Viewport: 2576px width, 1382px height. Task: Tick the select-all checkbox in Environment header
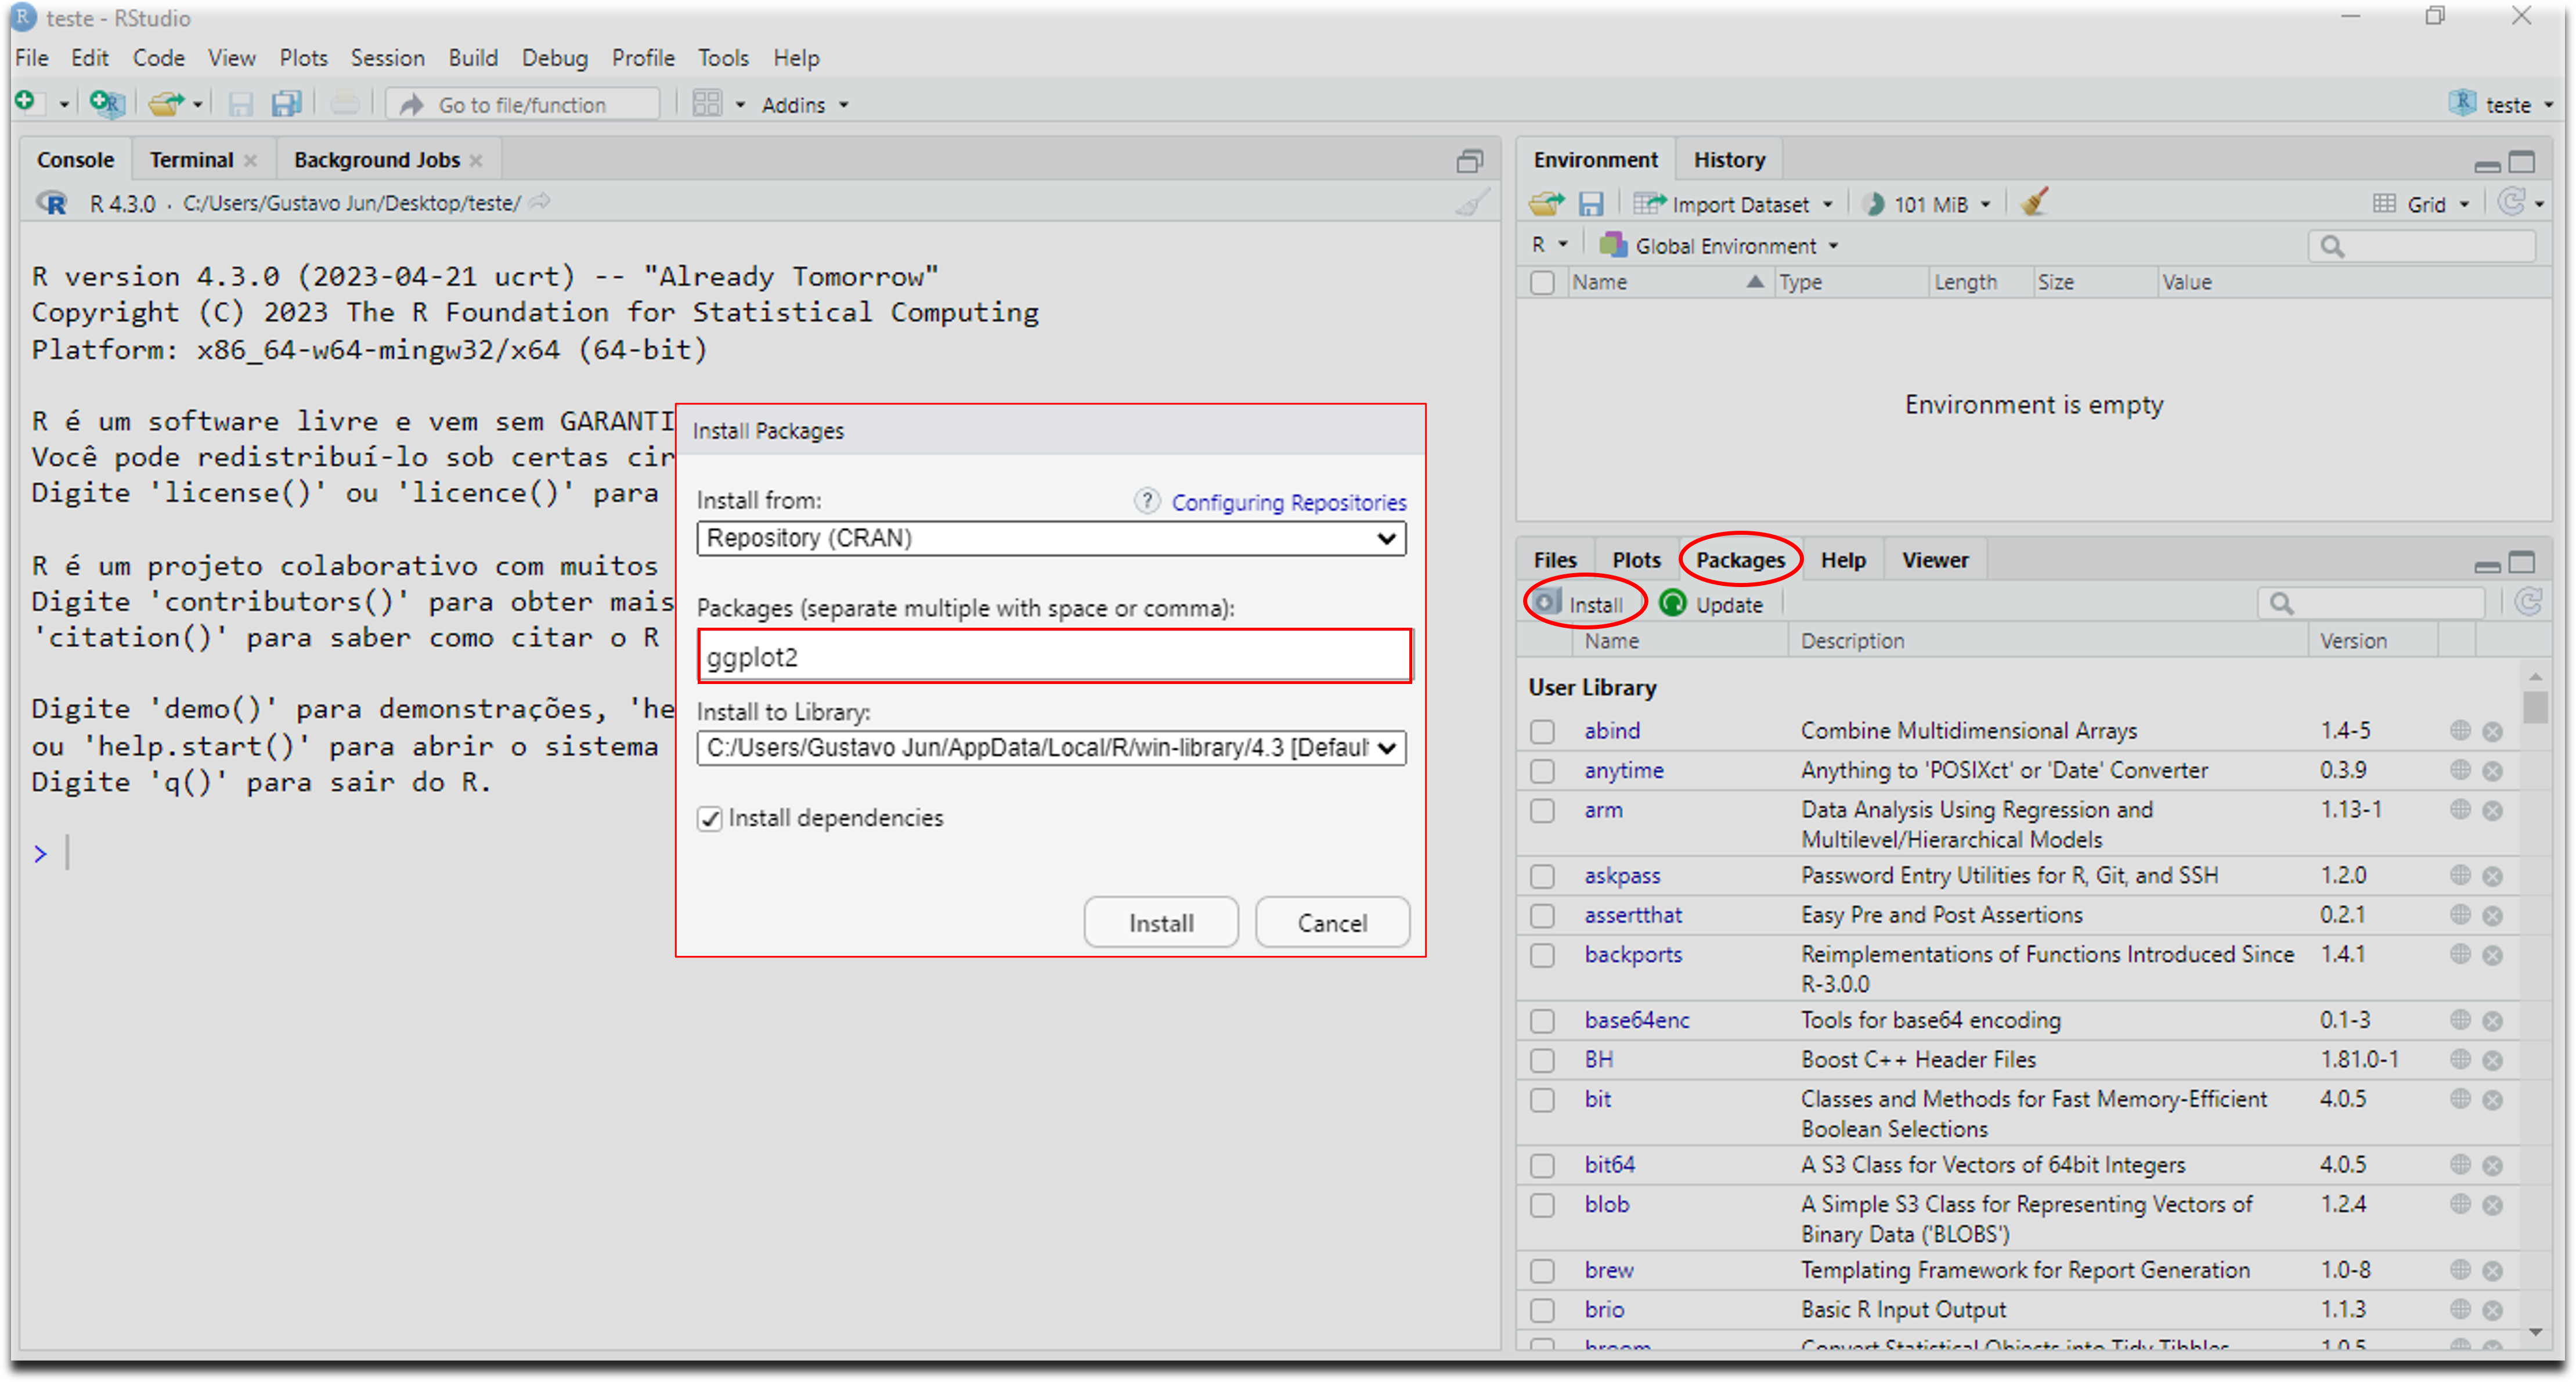[x=1543, y=283]
